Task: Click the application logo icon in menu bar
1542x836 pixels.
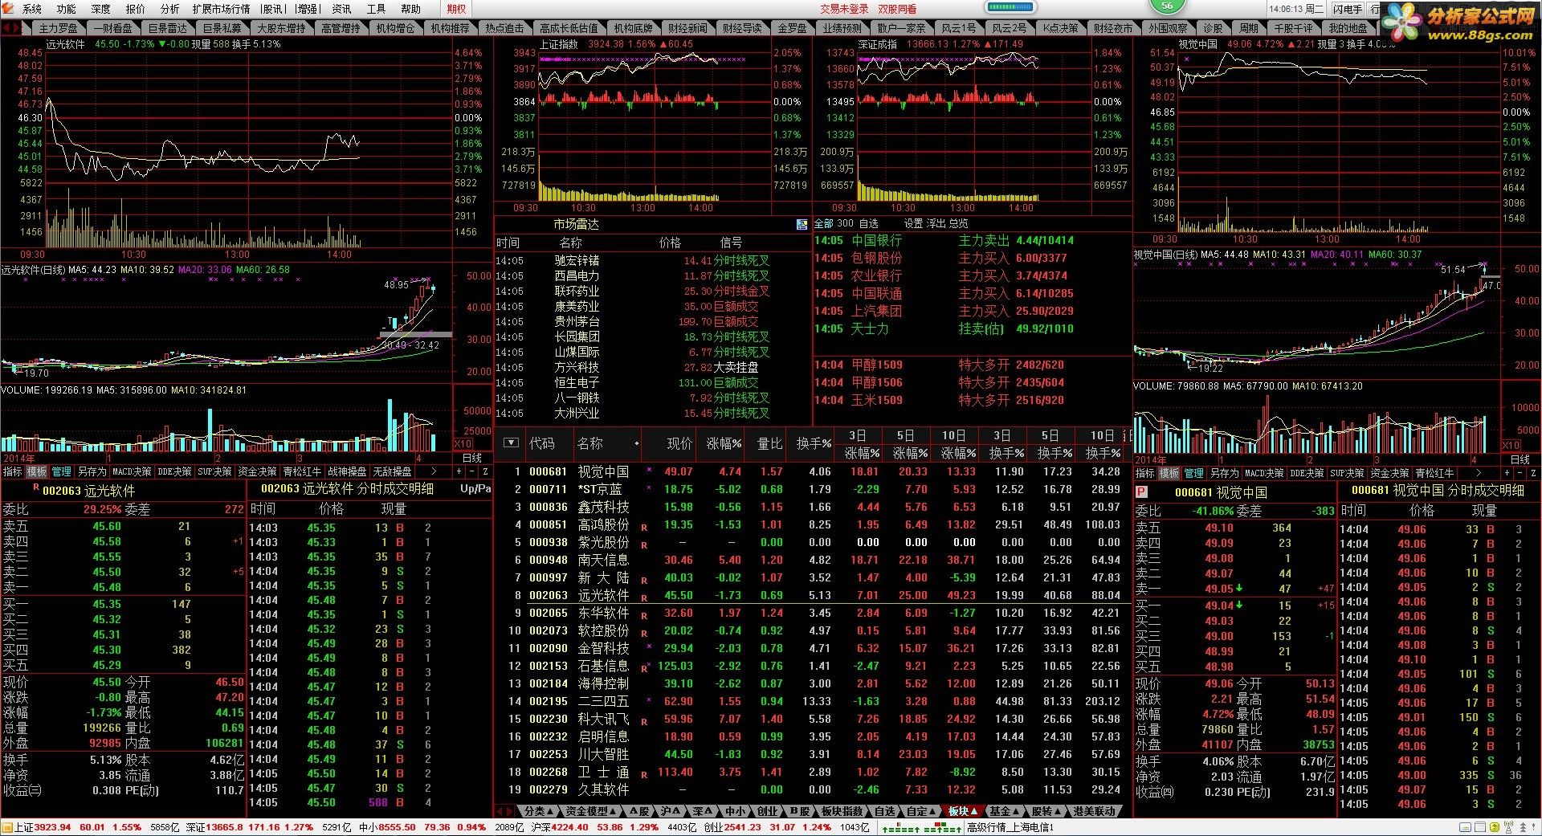Action: (10, 9)
